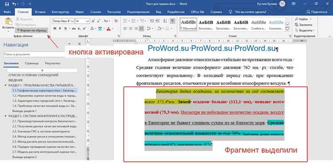Apply red font color
The width and height of the screenshot is (333, 167).
[108, 28]
